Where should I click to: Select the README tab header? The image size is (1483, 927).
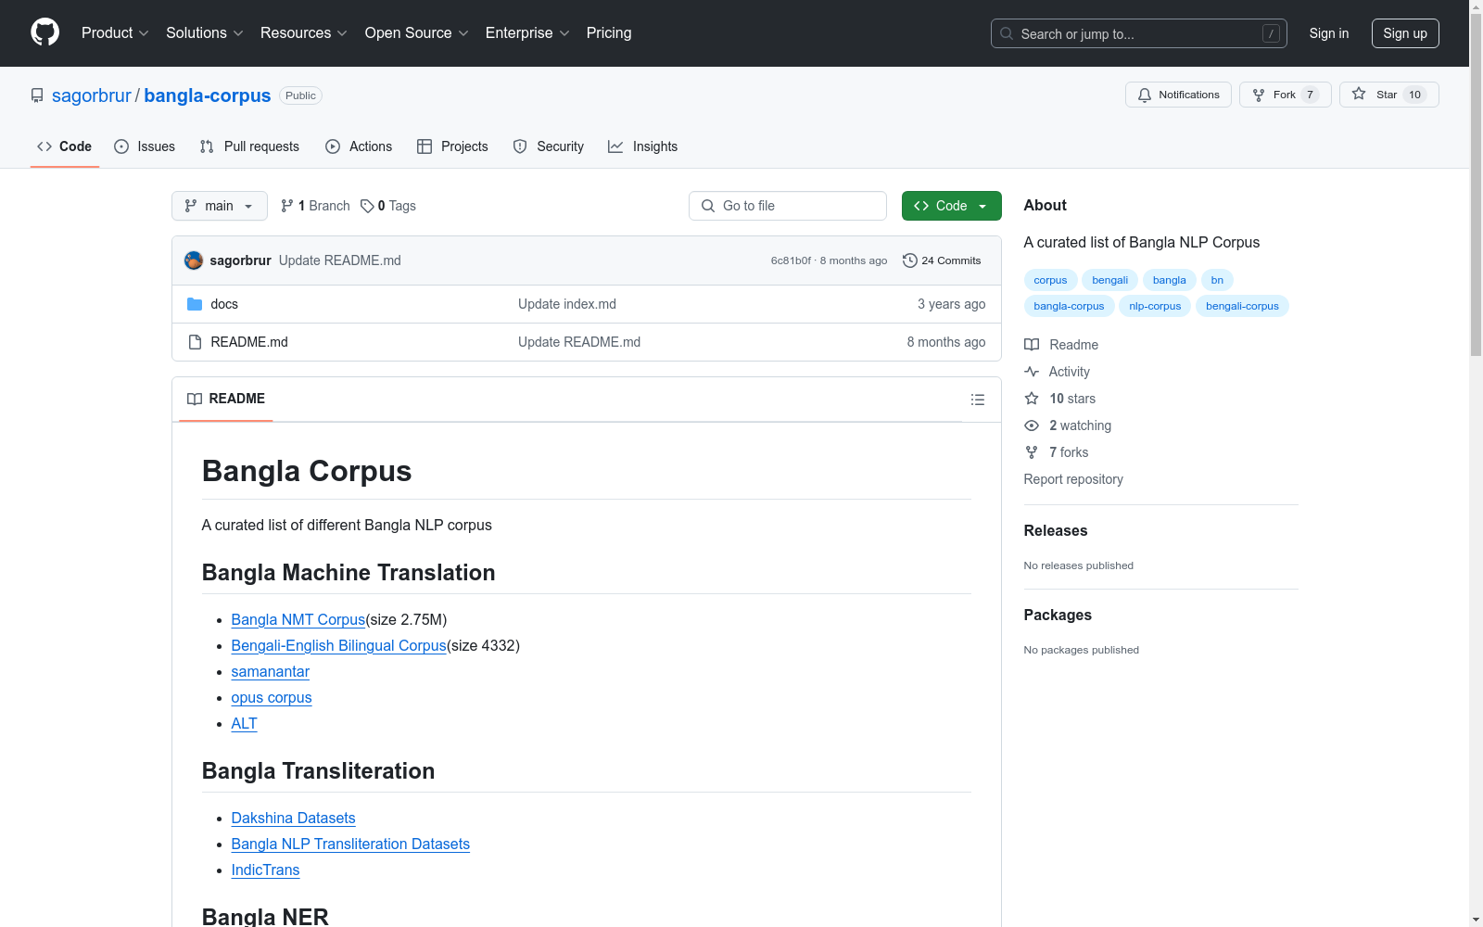pyautogui.click(x=226, y=399)
